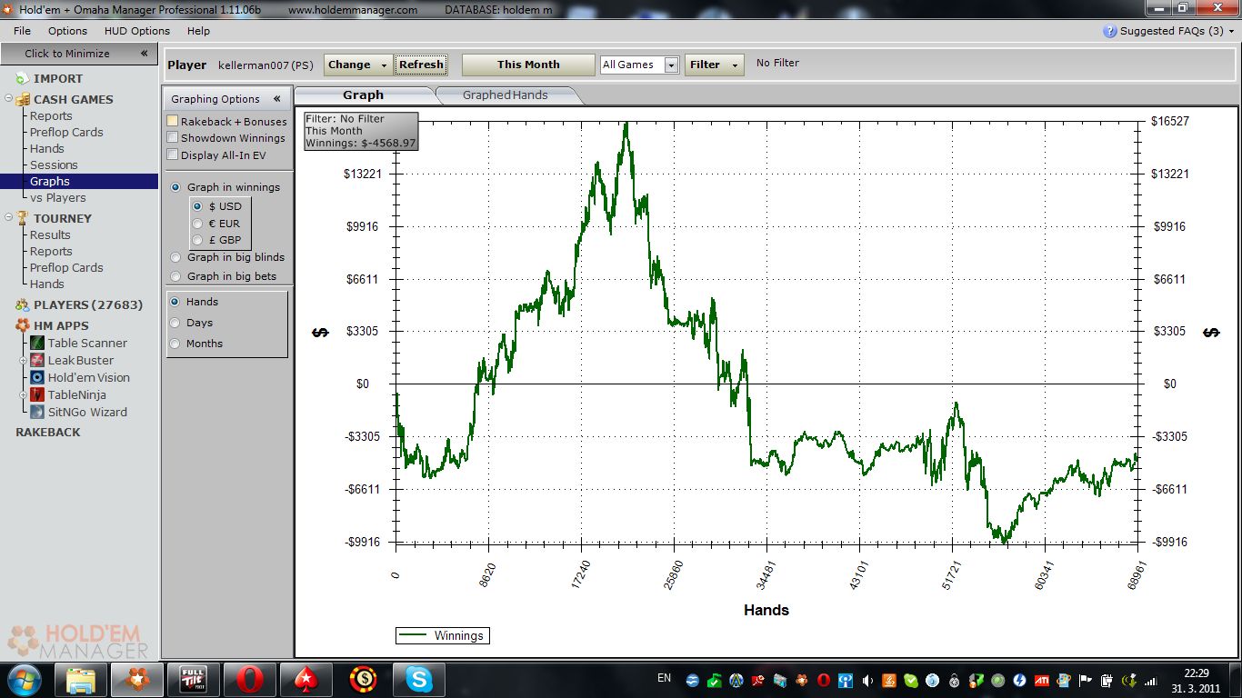This screenshot has height=698, width=1242.
Task: Open the Hold'em Vision icon
Action: 37,377
